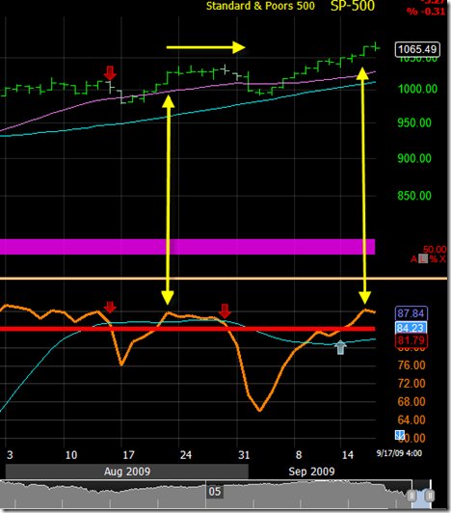Screen dimensions: 451x513
Task: Click the Standard & Poors 500 chart title
Action: pos(260,6)
